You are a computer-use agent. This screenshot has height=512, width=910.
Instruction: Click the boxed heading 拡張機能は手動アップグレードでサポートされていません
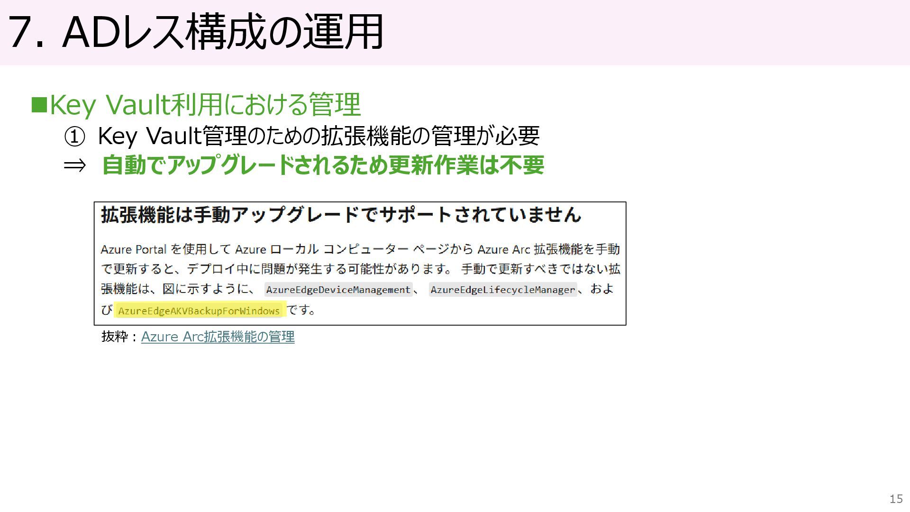[x=340, y=215]
